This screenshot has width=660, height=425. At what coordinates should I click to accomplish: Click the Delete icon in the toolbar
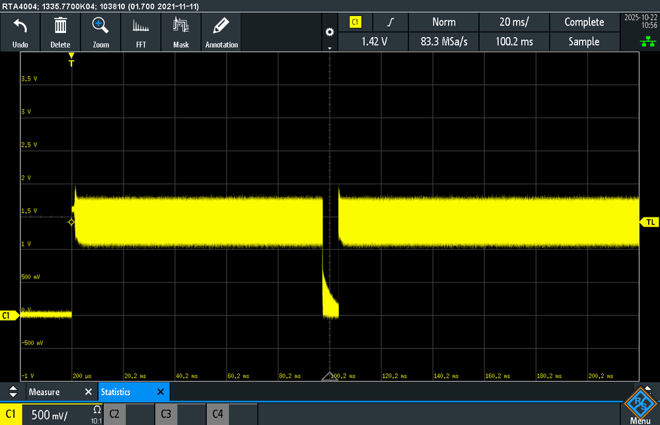pyautogui.click(x=60, y=32)
